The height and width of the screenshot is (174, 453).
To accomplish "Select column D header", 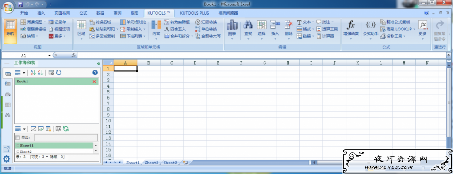I will coord(195,63).
